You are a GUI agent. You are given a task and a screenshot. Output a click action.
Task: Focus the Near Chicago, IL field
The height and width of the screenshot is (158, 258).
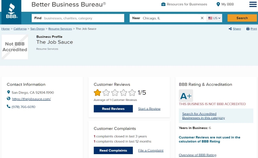[x=168, y=18]
